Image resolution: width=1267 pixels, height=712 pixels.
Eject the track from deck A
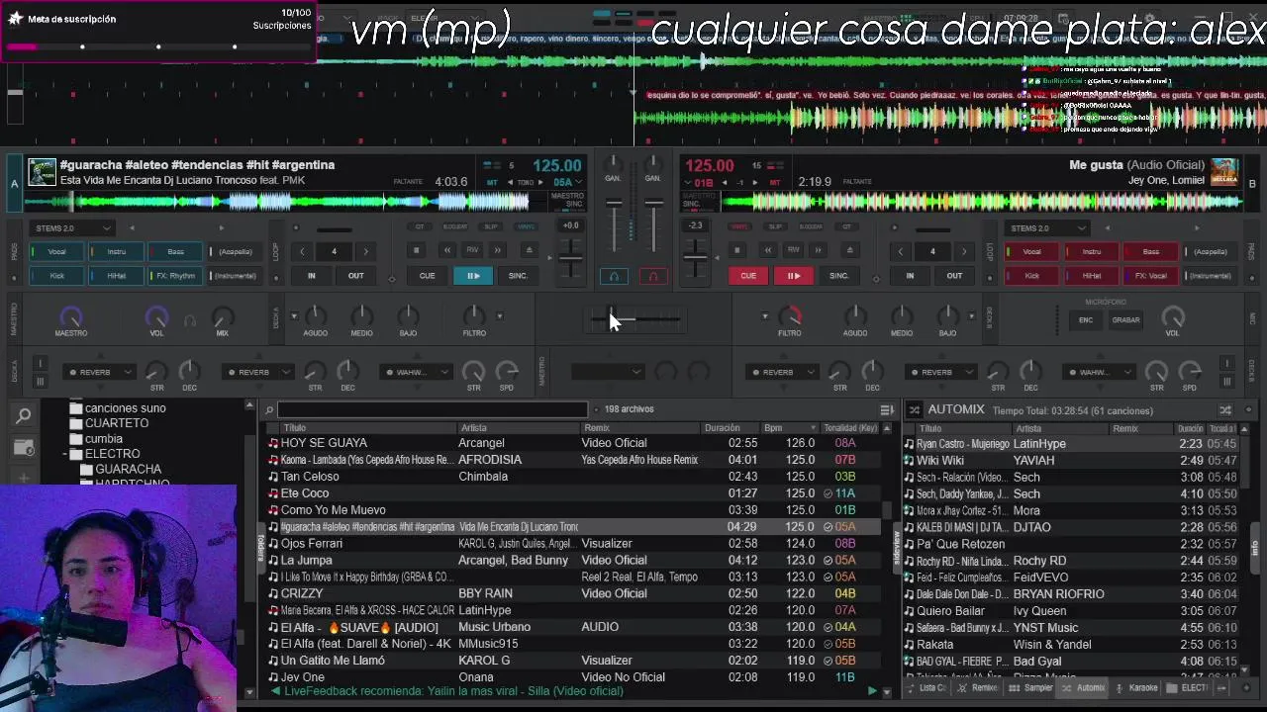pyautogui.click(x=529, y=250)
